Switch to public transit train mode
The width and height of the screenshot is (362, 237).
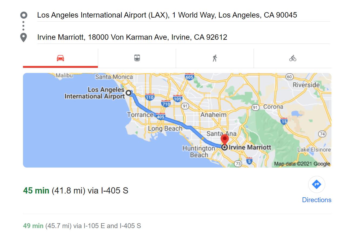coord(137,58)
